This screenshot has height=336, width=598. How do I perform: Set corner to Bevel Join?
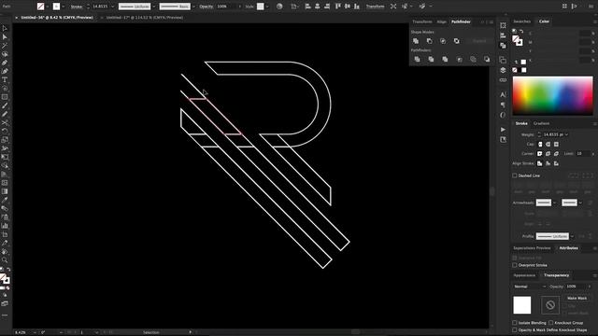pos(557,153)
